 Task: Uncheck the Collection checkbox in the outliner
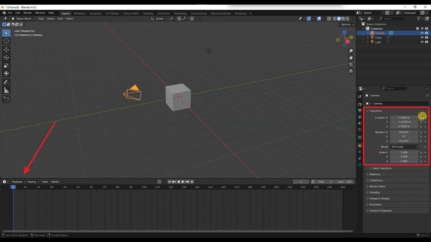[417, 28]
